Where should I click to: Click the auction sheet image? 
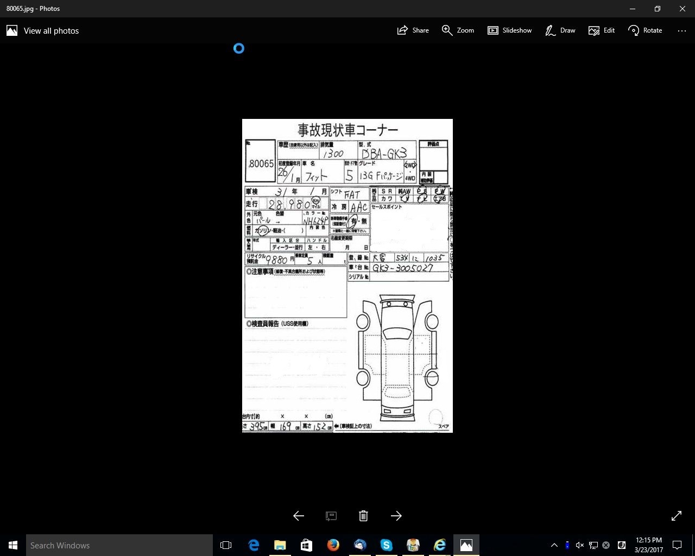coord(347,276)
